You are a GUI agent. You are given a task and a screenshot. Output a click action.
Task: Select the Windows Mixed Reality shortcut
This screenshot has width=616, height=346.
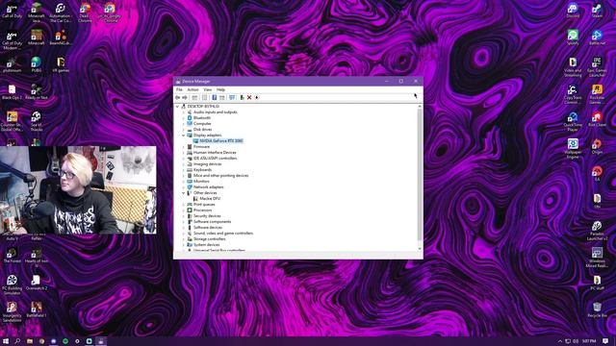[x=597, y=258]
